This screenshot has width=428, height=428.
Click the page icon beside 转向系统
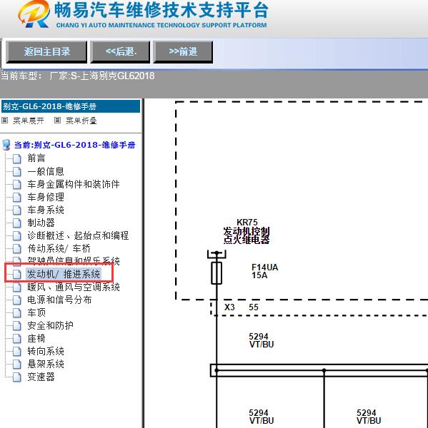(17, 351)
